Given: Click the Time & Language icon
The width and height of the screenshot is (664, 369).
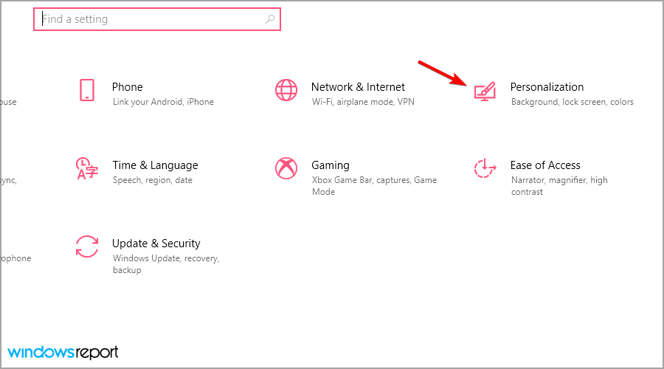Looking at the screenshot, I should (x=87, y=168).
